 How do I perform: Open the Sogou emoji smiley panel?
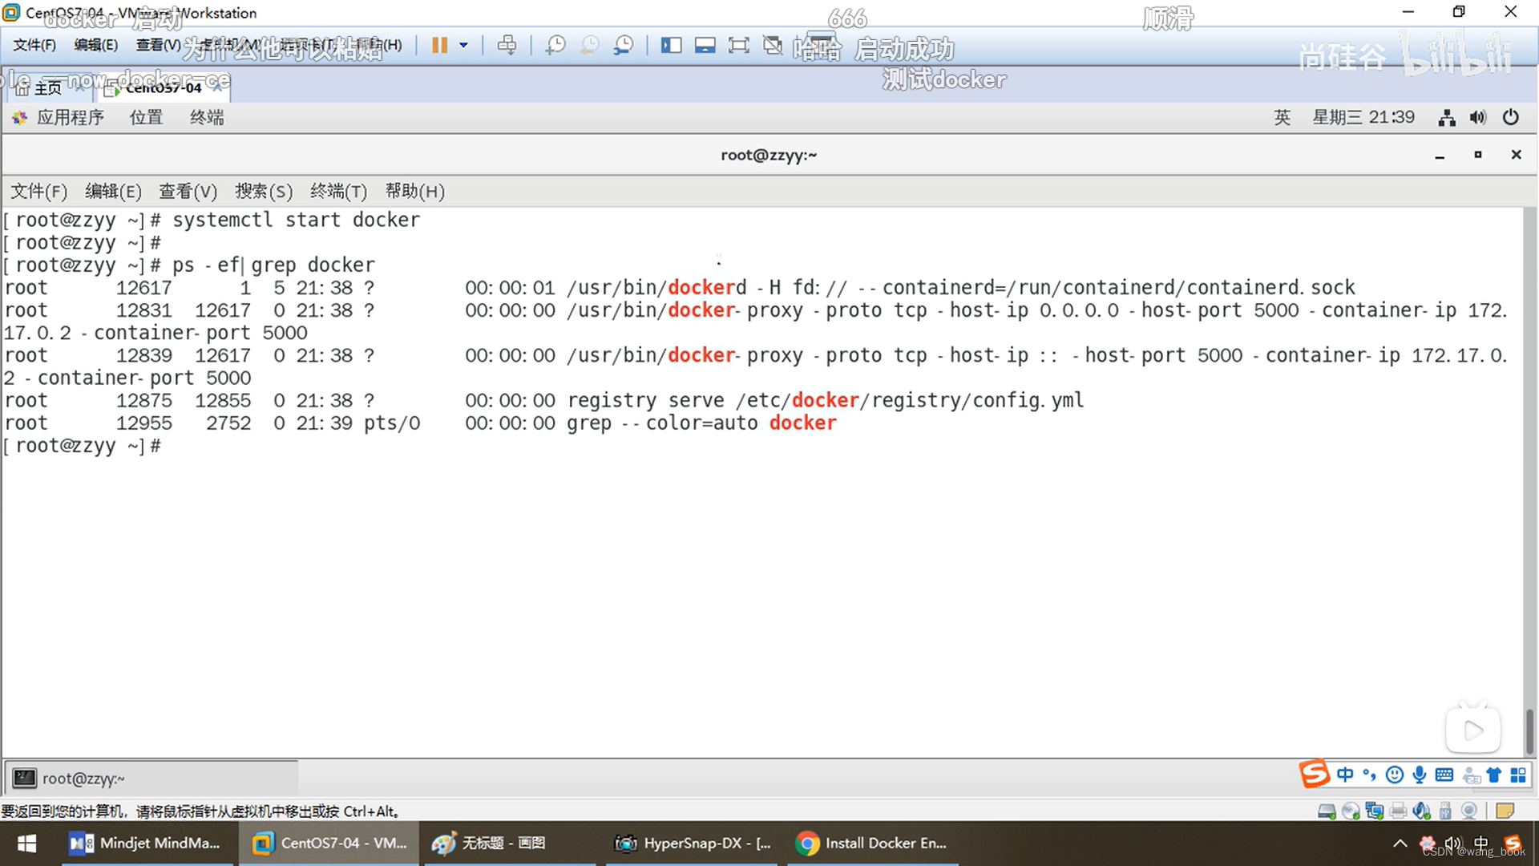tap(1395, 775)
